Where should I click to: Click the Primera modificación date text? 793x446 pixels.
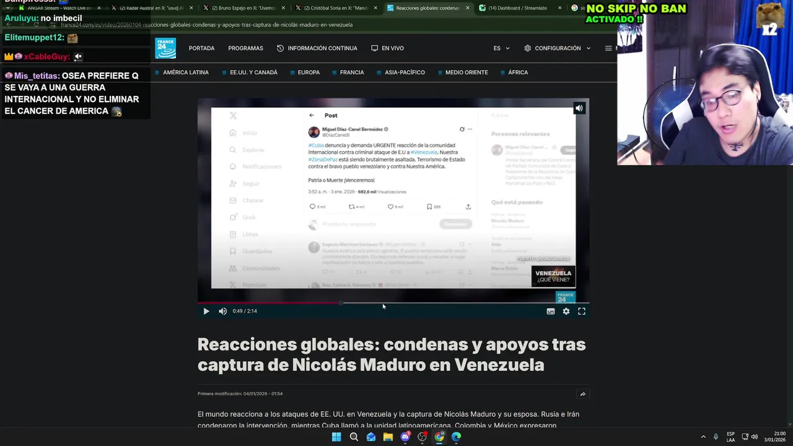(240, 393)
